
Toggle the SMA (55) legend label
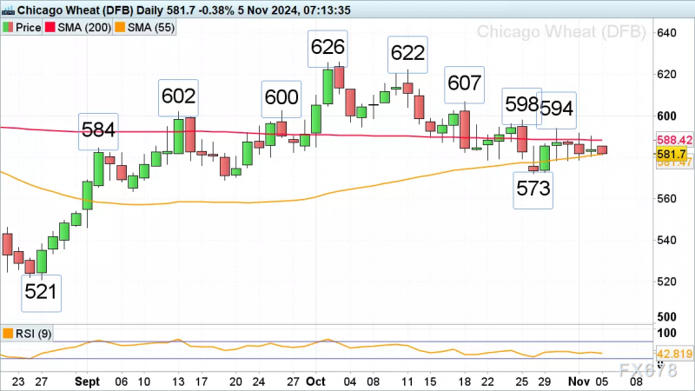click(151, 28)
